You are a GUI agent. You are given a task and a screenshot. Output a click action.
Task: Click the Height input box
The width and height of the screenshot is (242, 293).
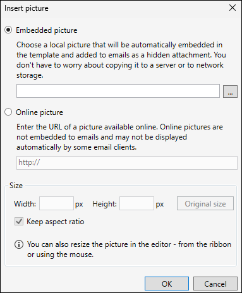click(136, 203)
